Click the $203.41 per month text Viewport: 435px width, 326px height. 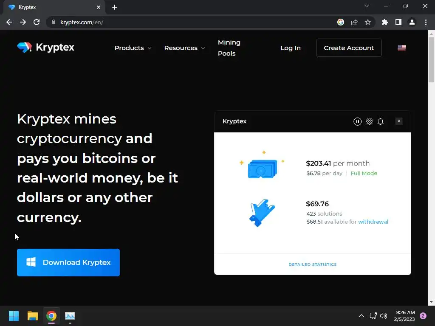pos(338,163)
